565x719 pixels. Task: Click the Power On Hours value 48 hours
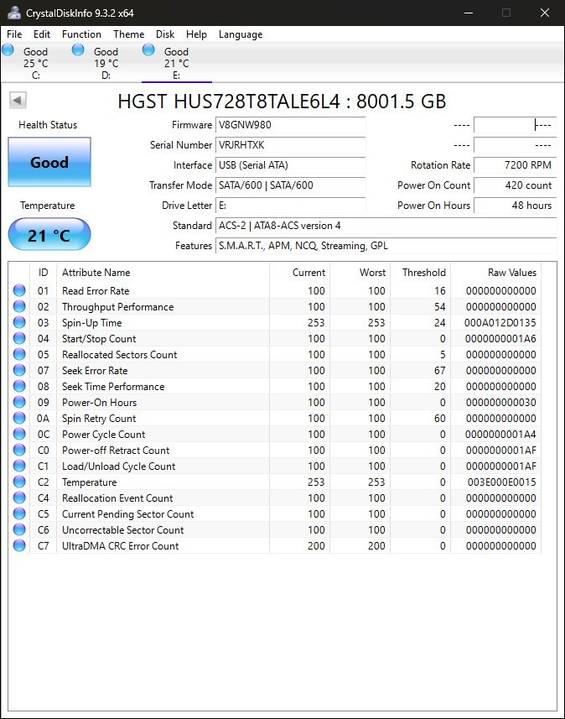click(515, 206)
